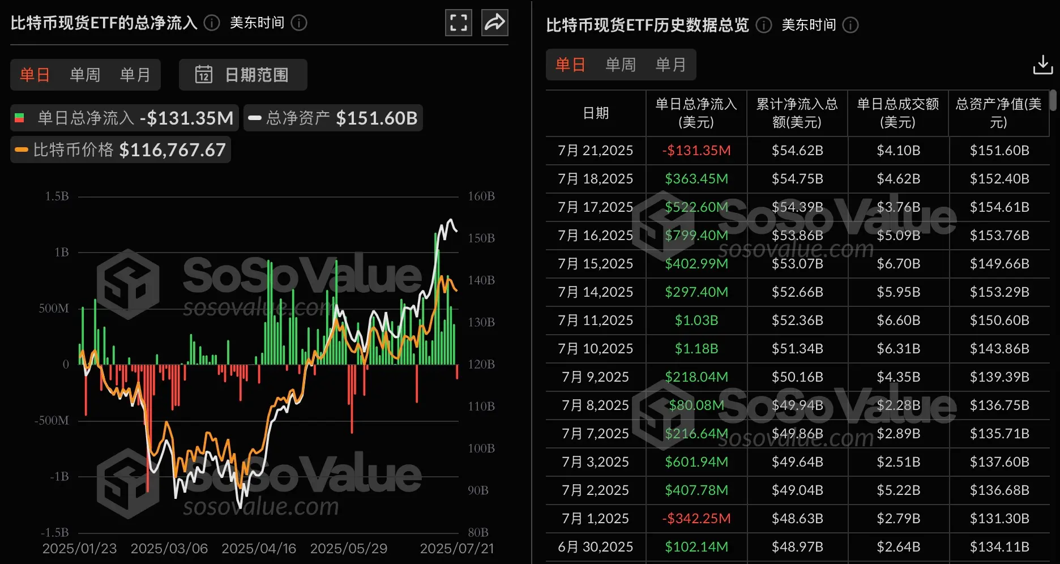Click the calendar icon in 日期范围 button
Screen dimensions: 1060x564
click(x=204, y=75)
